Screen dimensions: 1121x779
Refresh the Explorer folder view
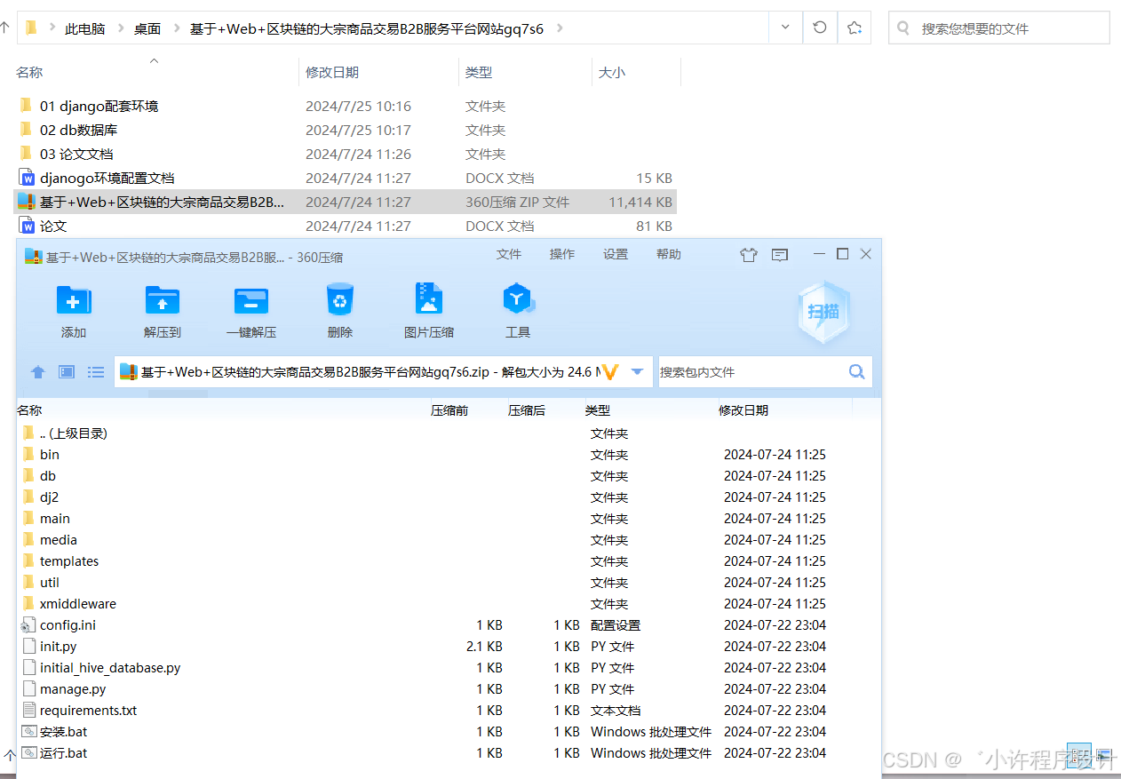(820, 28)
